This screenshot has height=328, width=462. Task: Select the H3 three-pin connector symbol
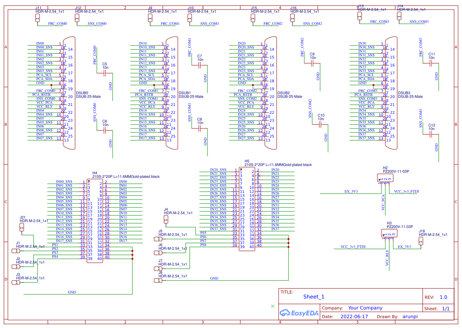click(389, 233)
